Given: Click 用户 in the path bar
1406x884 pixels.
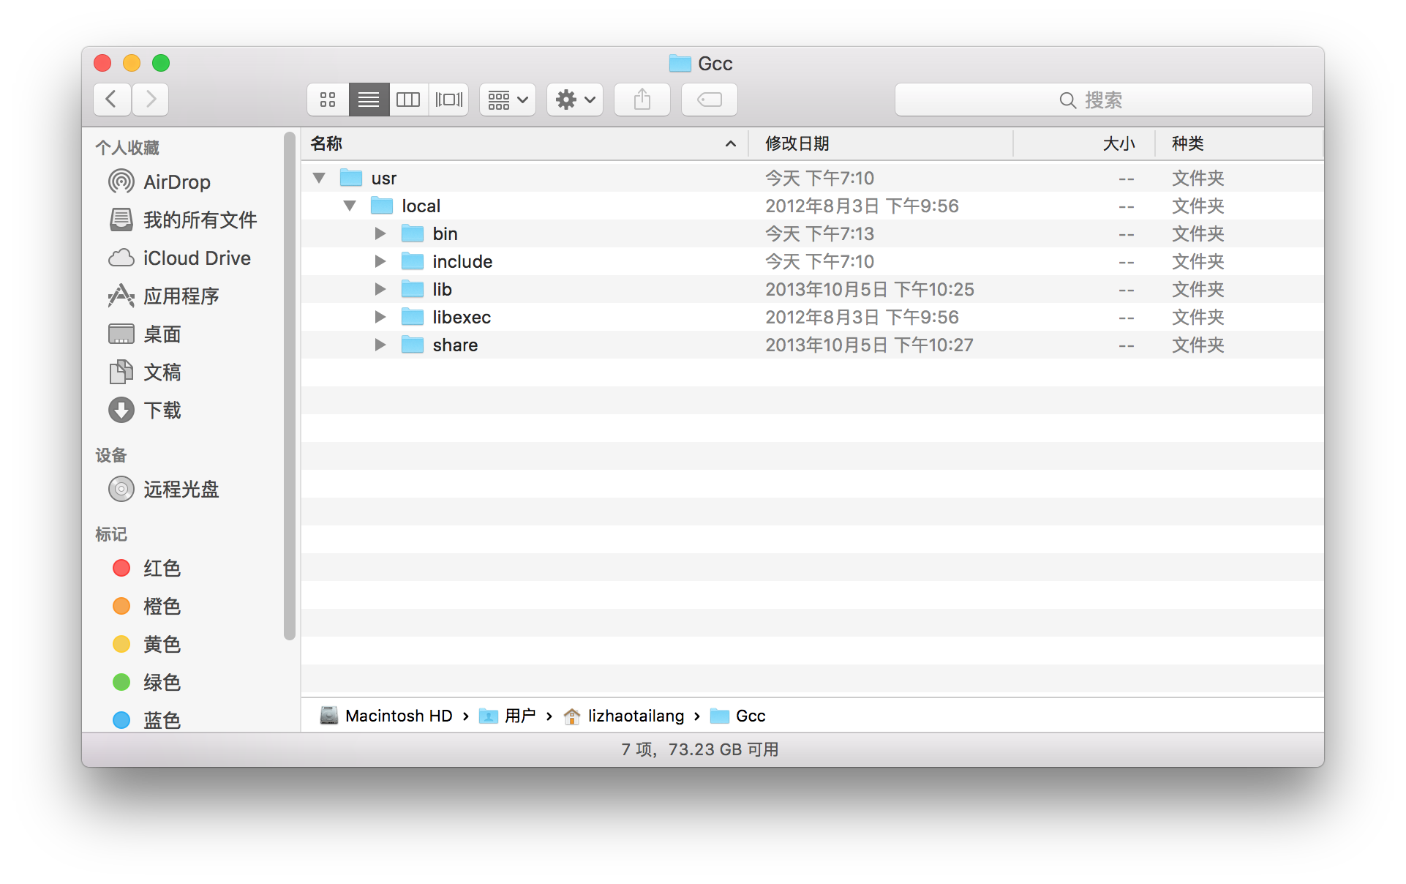Looking at the screenshot, I should pos(507,716).
